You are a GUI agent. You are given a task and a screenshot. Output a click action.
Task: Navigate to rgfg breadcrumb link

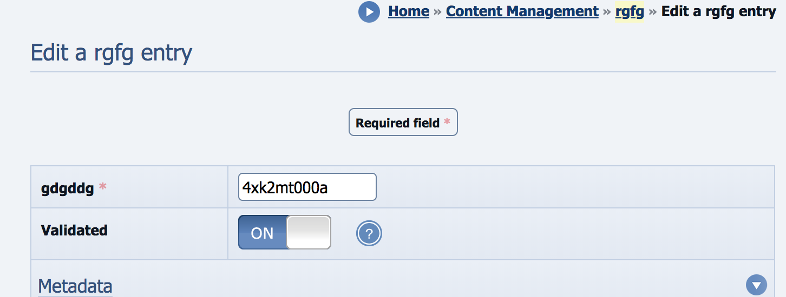click(x=630, y=11)
